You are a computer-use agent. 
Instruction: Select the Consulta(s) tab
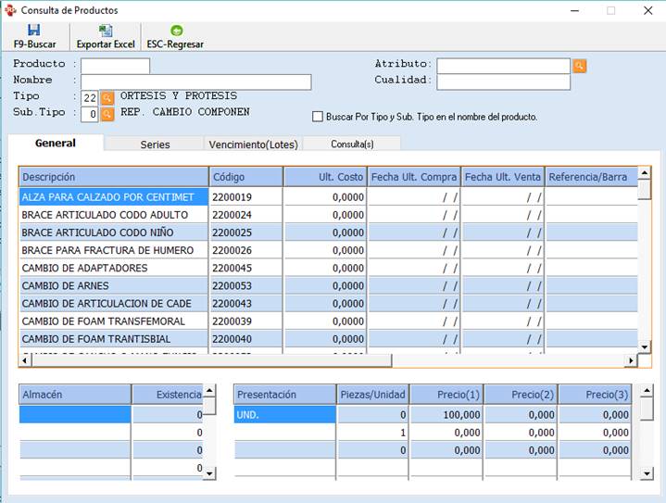(352, 145)
